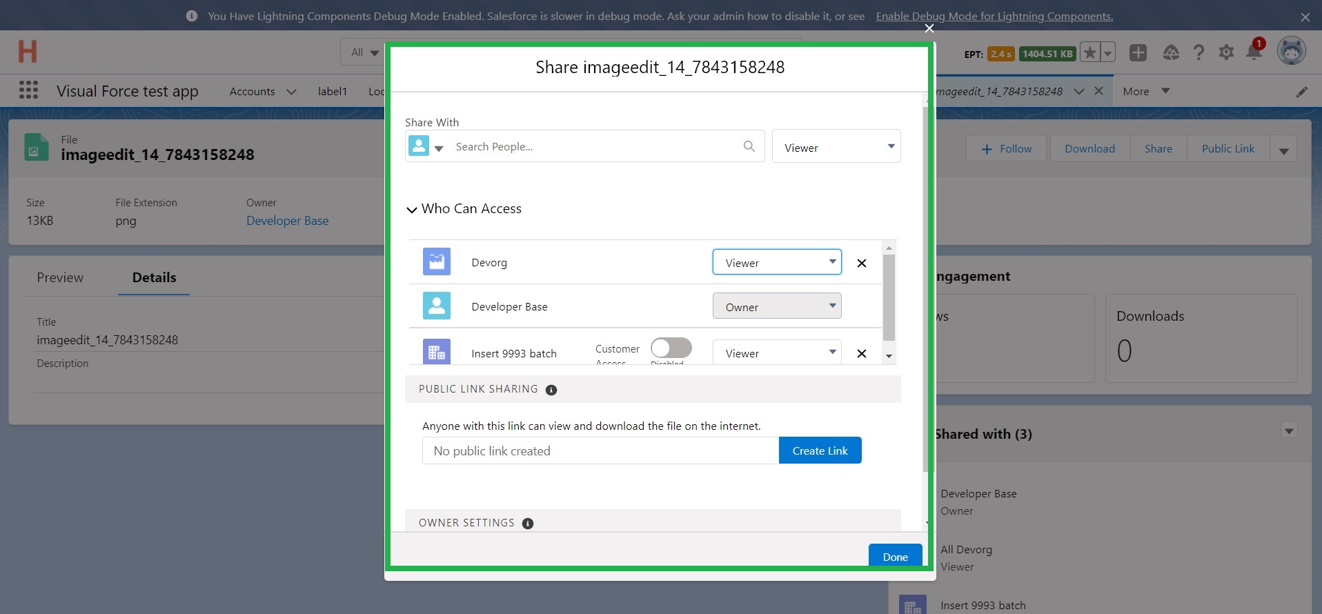Viewport: 1322px width, 614px height.
Task: Click the banner info icon
Action: [x=192, y=16]
